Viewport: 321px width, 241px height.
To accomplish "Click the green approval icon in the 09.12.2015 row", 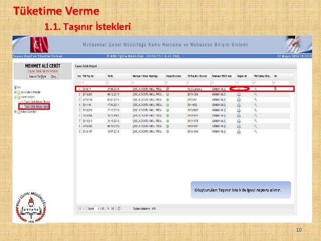I will [x=168, y=95].
